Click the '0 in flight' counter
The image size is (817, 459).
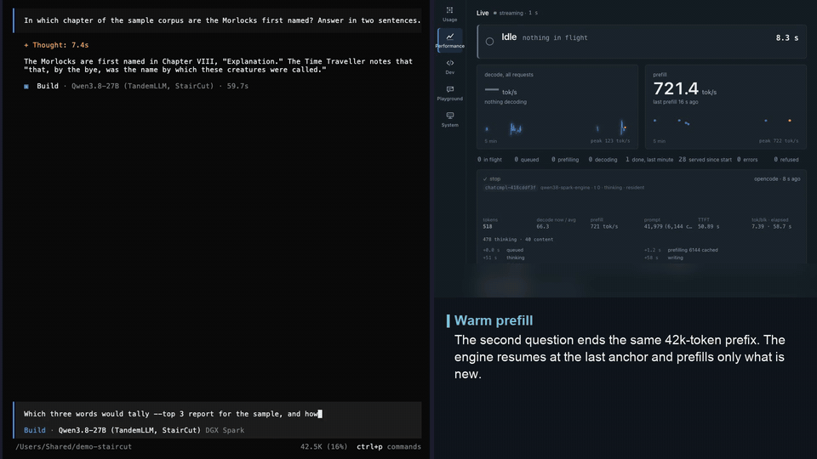(490, 160)
